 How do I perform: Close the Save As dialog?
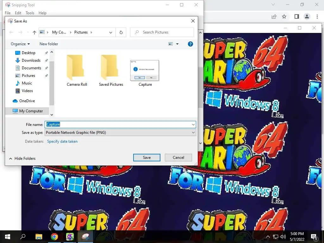coord(193,21)
